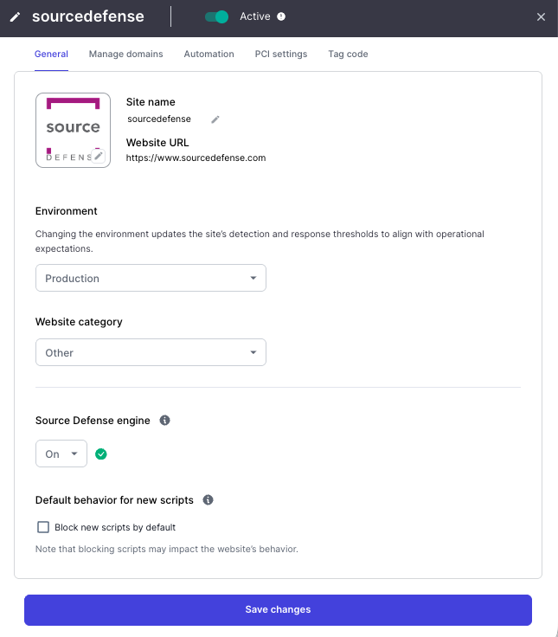Click the Source Defense engine info icon
This screenshot has height=637, width=558.
164,421
